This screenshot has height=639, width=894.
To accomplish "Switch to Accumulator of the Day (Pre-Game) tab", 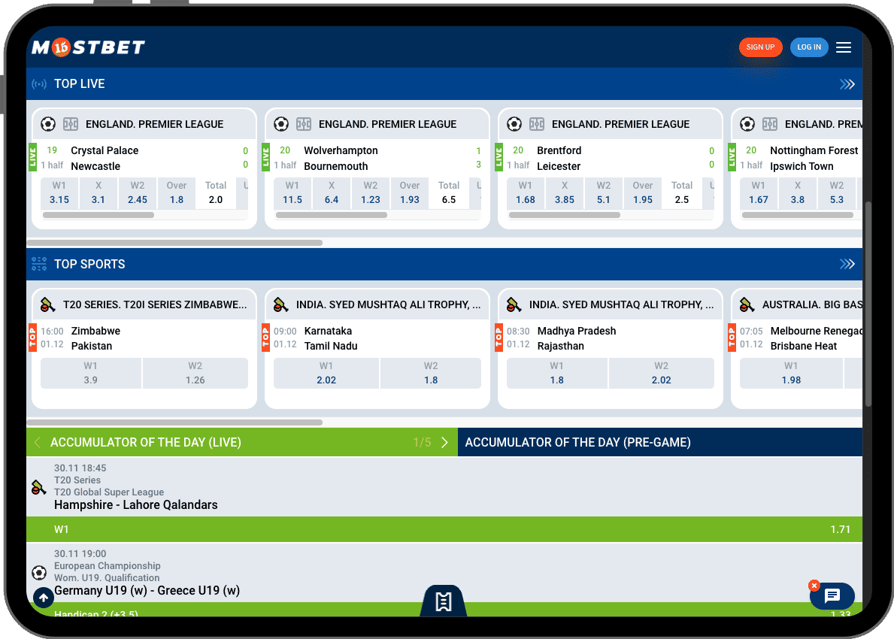I will 577,442.
